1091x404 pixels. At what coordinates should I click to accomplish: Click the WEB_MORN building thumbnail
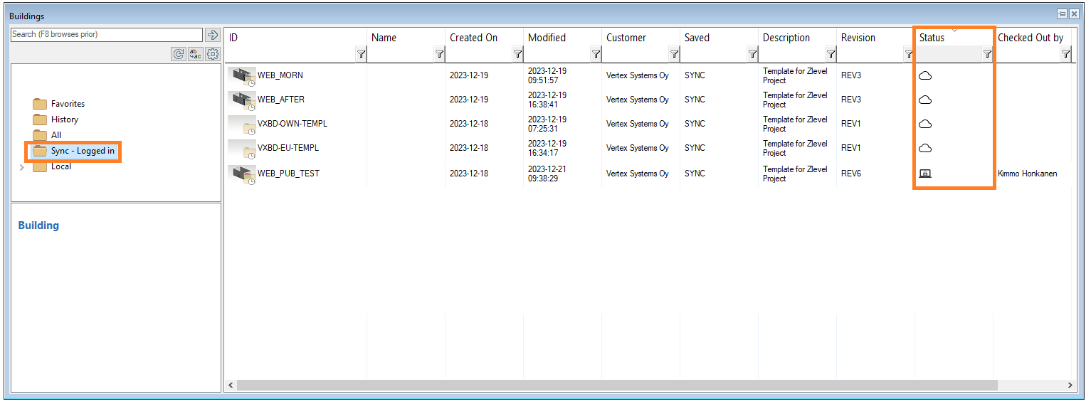click(242, 75)
